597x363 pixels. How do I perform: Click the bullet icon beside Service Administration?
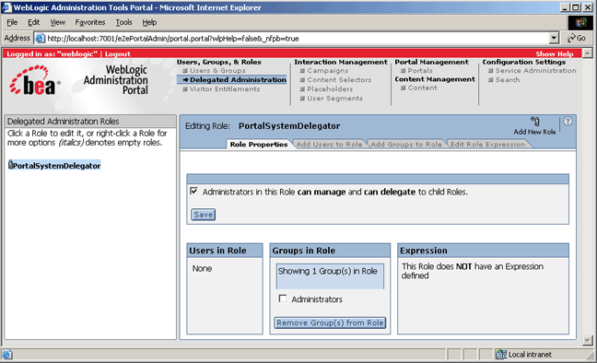point(491,70)
